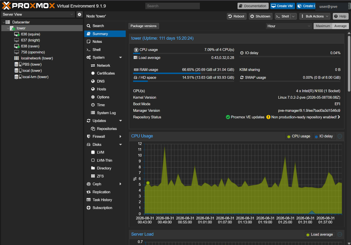Open the LVM-Thin disks page

pos(105,160)
